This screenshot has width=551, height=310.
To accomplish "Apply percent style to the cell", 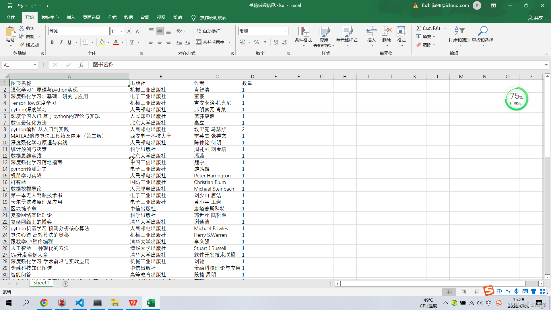I will tap(256, 42).
